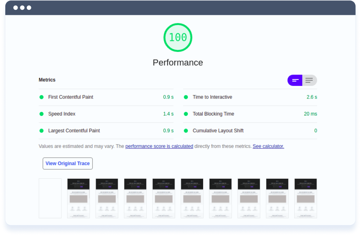Click the Speed Index 1.4 s value
The image size is (361, 236).
tap(168, 114)
